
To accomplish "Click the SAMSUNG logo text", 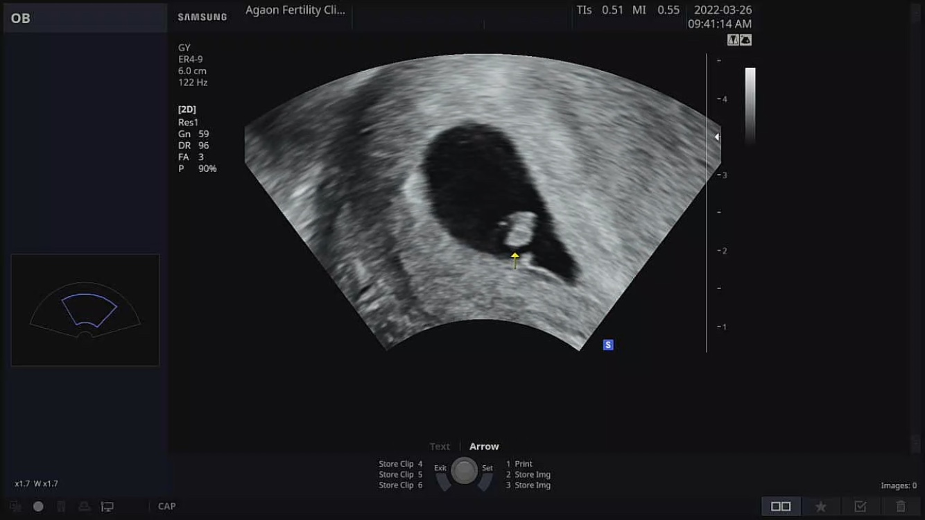I will [202, 17].
